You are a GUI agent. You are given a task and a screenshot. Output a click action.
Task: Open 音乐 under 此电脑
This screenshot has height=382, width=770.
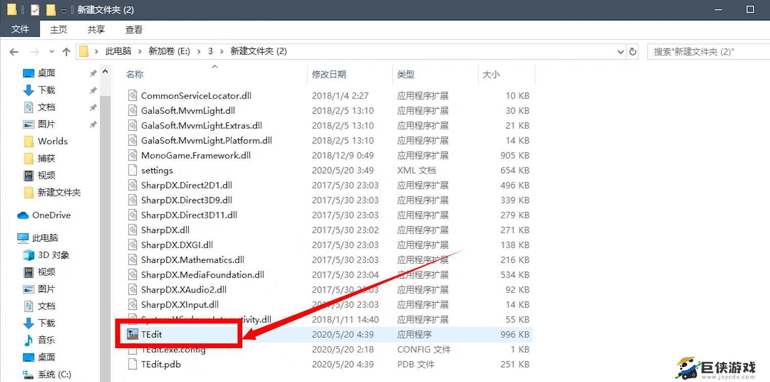[46, 340]
